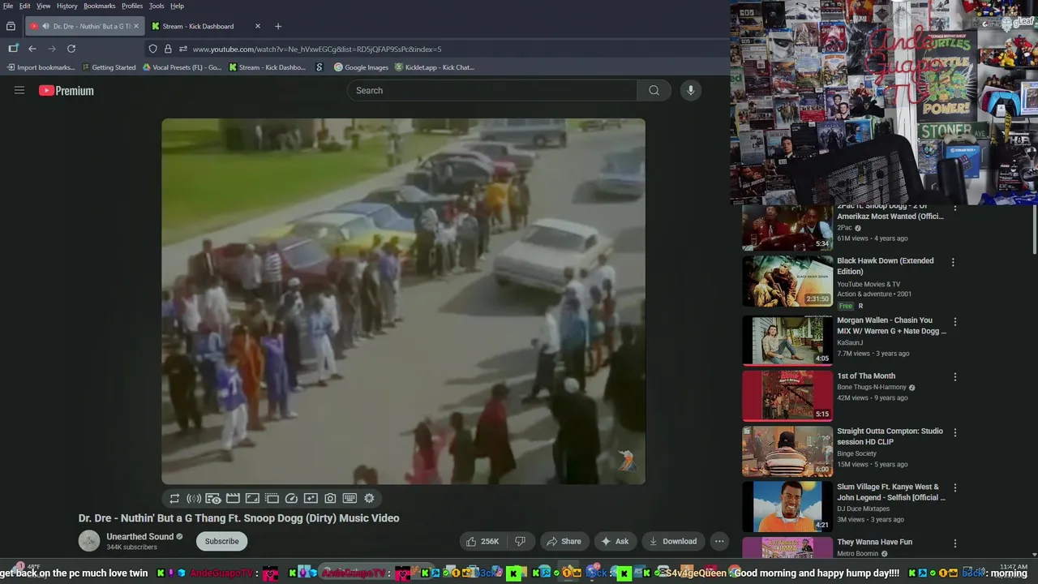
Task: Open the Unearthed Sound channel avatar
Action: (x=89, y=541)
